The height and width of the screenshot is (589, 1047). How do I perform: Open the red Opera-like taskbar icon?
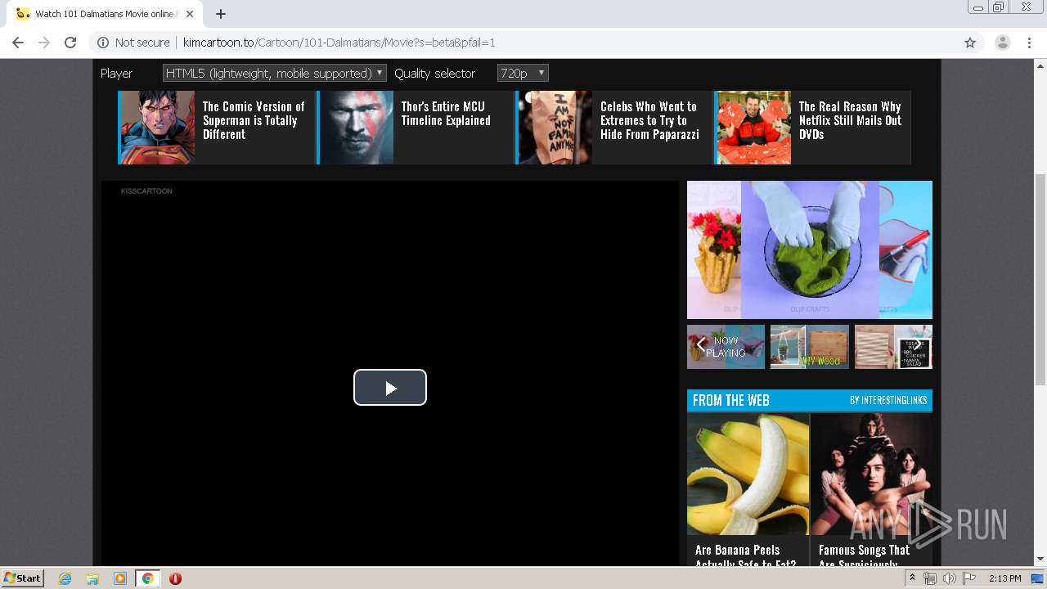(x=175, y=578)
